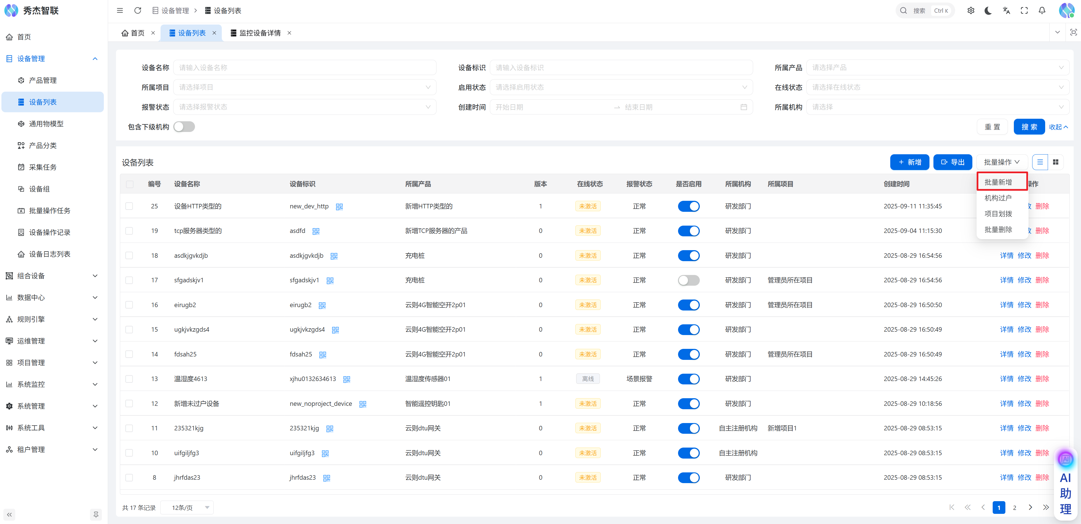Refresh page with reload icon
The image size is (1081, 524).
[x=137, y=10]
